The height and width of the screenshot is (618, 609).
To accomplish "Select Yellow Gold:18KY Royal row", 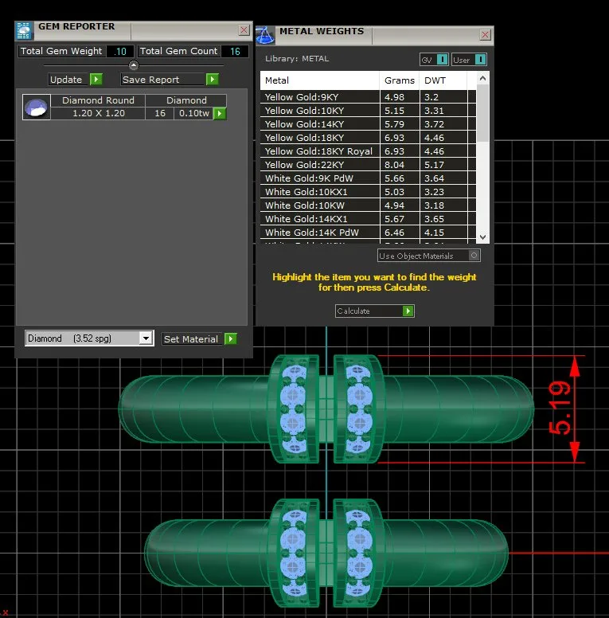I will (368, 151).
